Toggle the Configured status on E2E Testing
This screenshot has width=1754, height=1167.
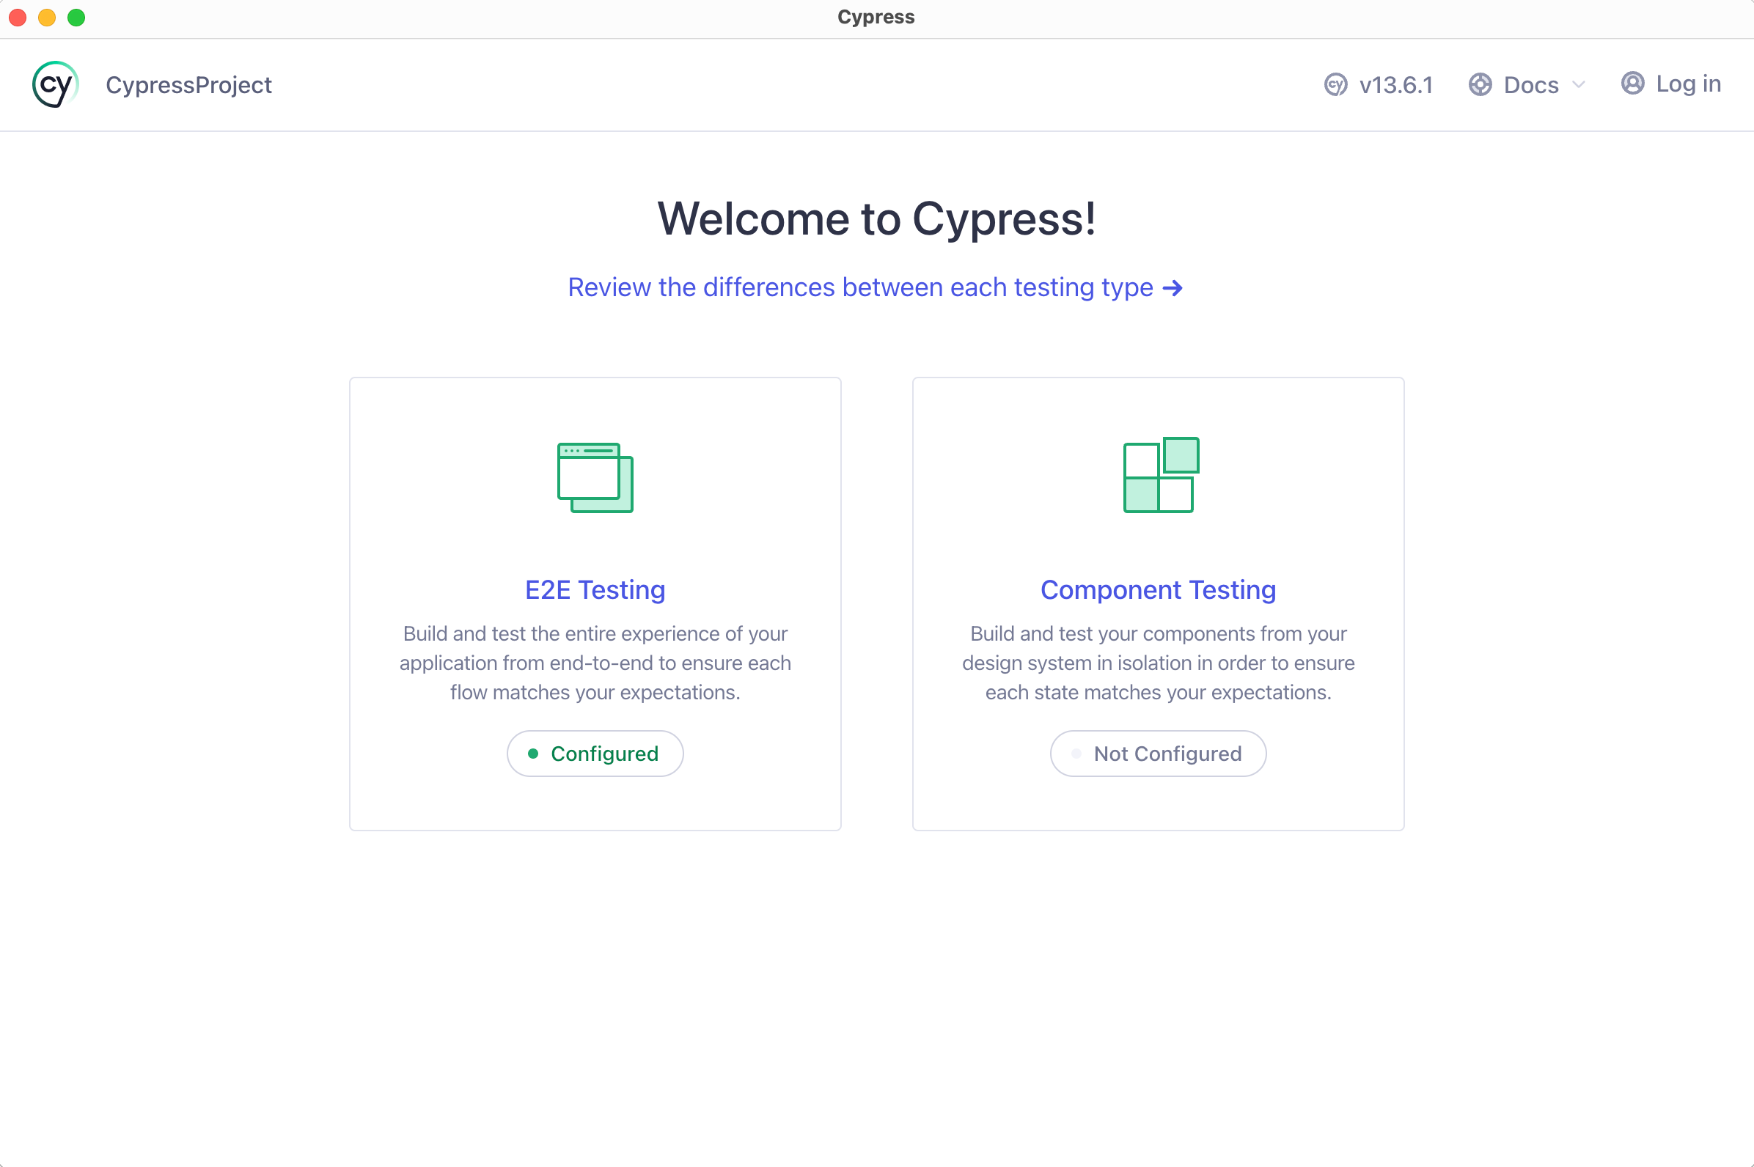click(x=595, y=753)
